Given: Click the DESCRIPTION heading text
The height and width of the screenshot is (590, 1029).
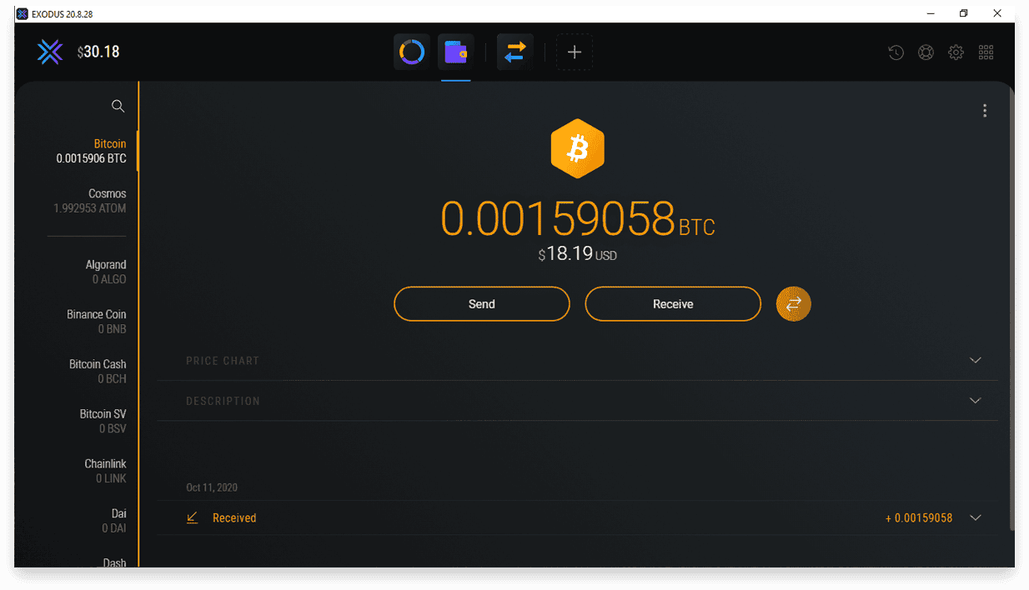Looking at the screenshot, I should (x=223, y=401).
